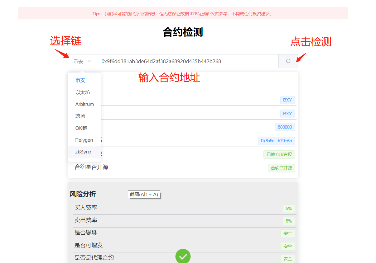Screen dimensions: 376x263
Task: Open the chain selector dropdown 币安
Action: point(79,62)
